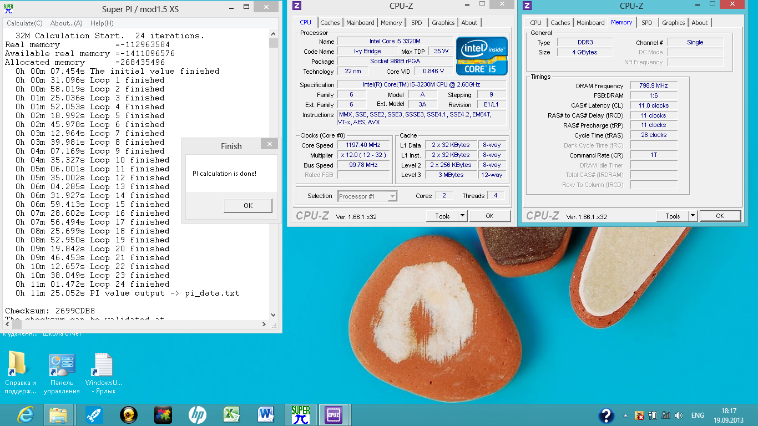Launch the rocket icon app on taskbar

(x=94, y=415)
